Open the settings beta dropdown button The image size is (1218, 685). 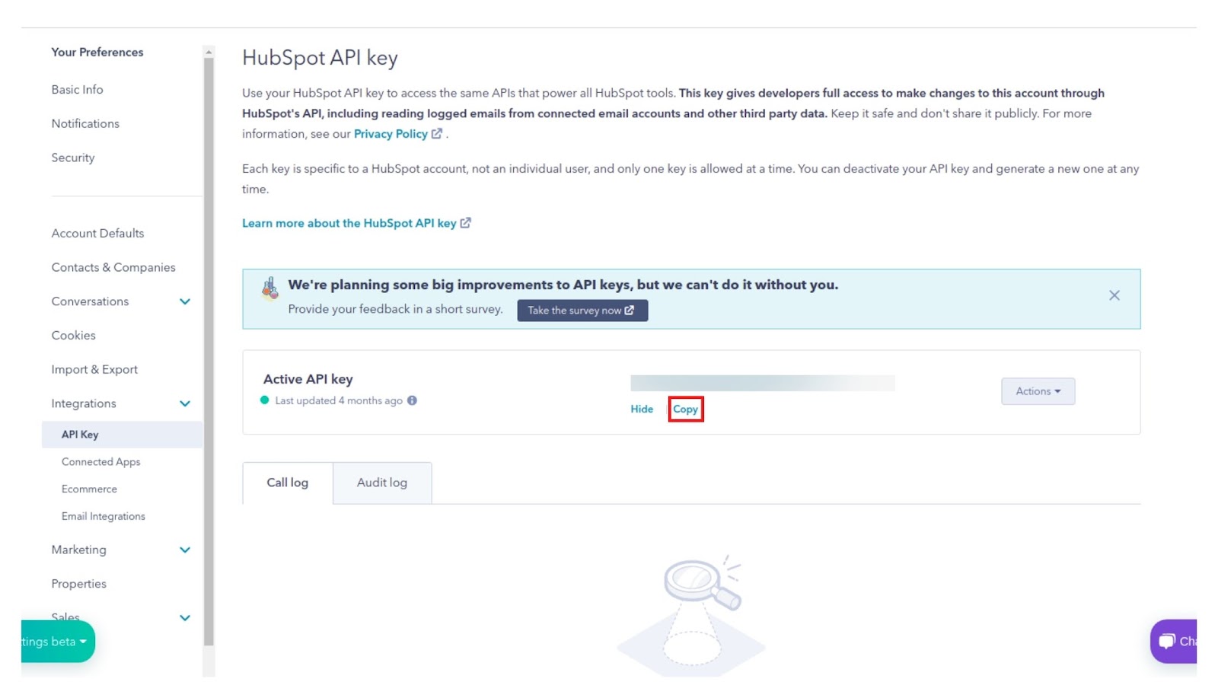pos(58,642)
